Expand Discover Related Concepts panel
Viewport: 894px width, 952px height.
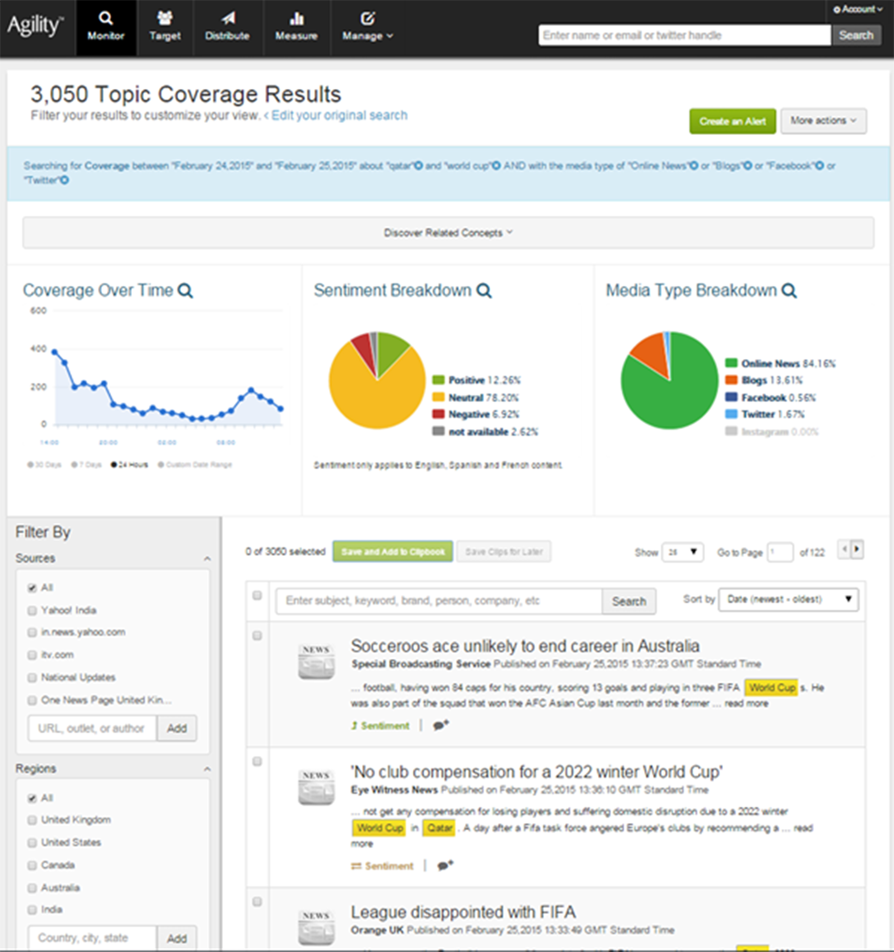[447, 233]
